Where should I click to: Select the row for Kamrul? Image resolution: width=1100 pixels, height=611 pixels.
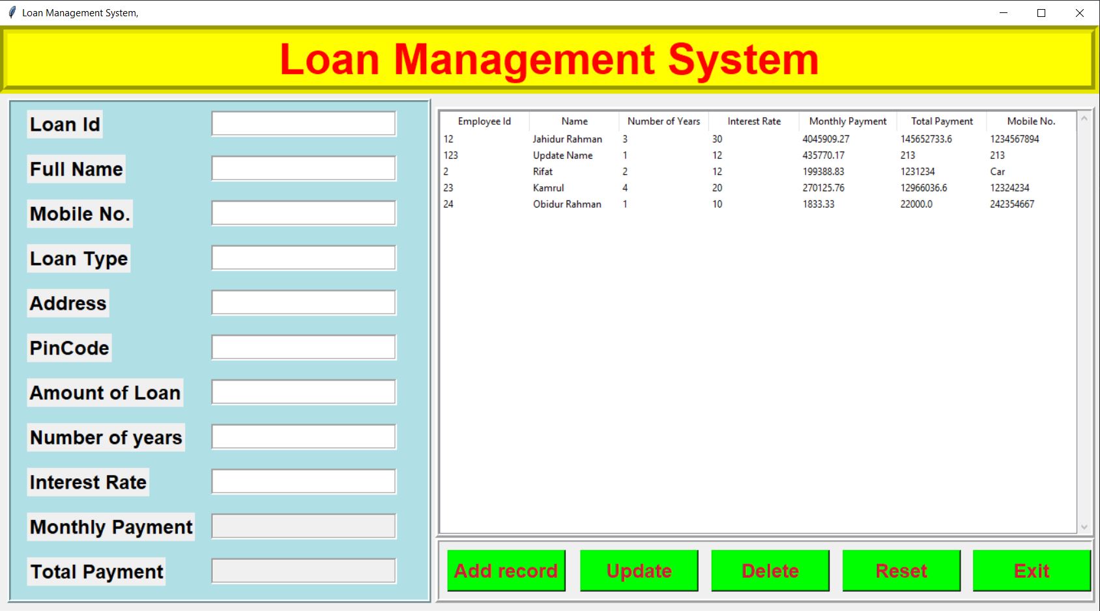tap(652, 188)
